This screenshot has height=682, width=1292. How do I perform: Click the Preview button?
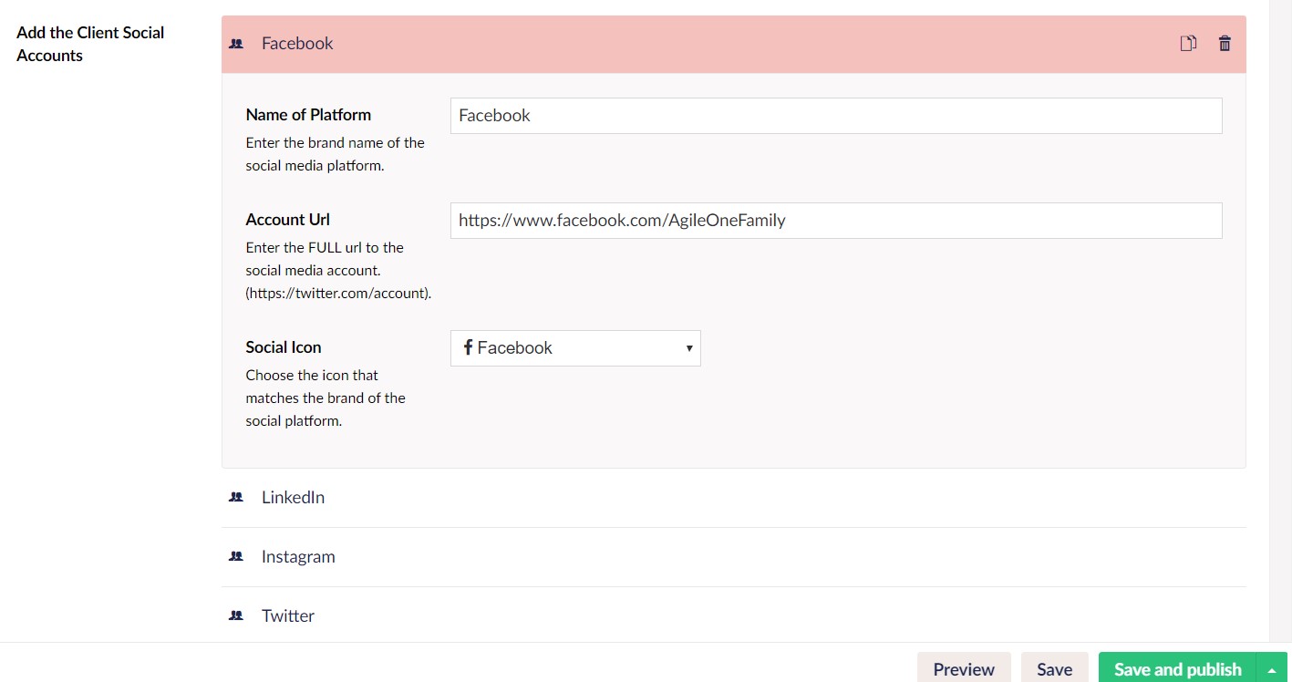pyautogui.click(x=964, y=669)
